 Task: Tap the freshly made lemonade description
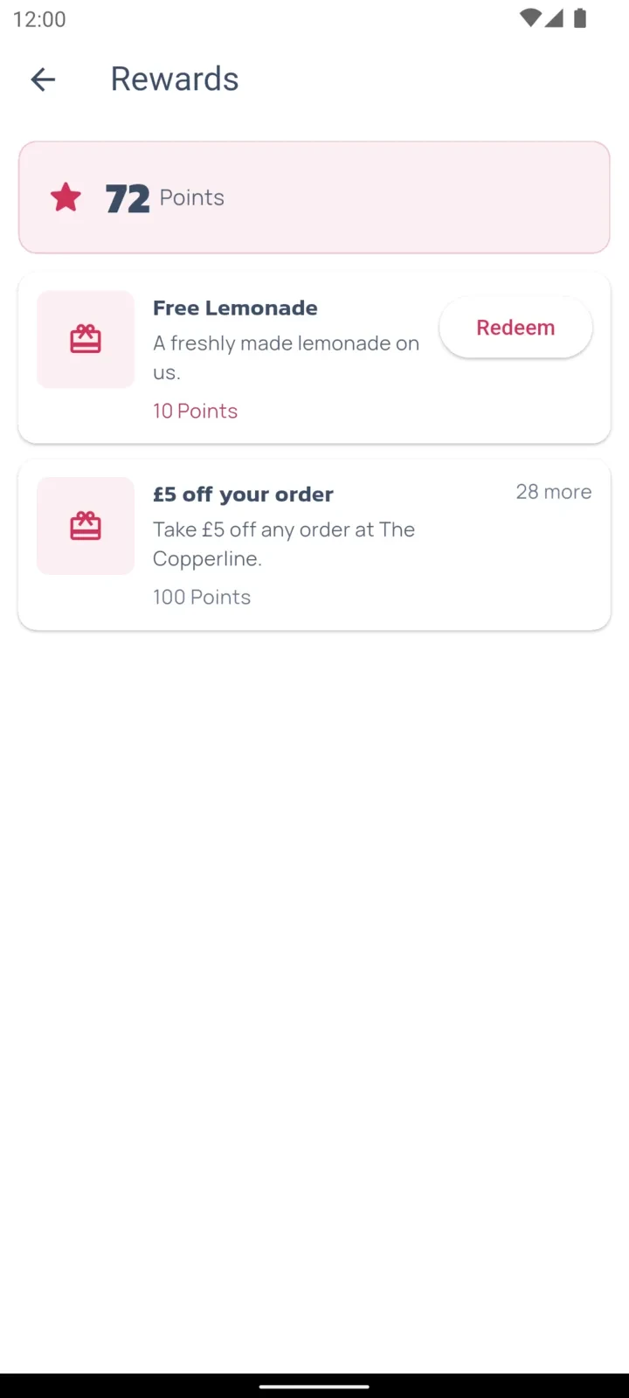tap(287, 357)
